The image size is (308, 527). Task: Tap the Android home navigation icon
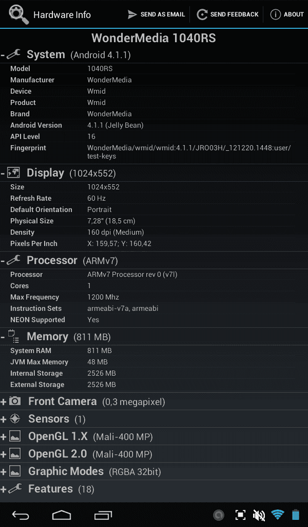62,515
